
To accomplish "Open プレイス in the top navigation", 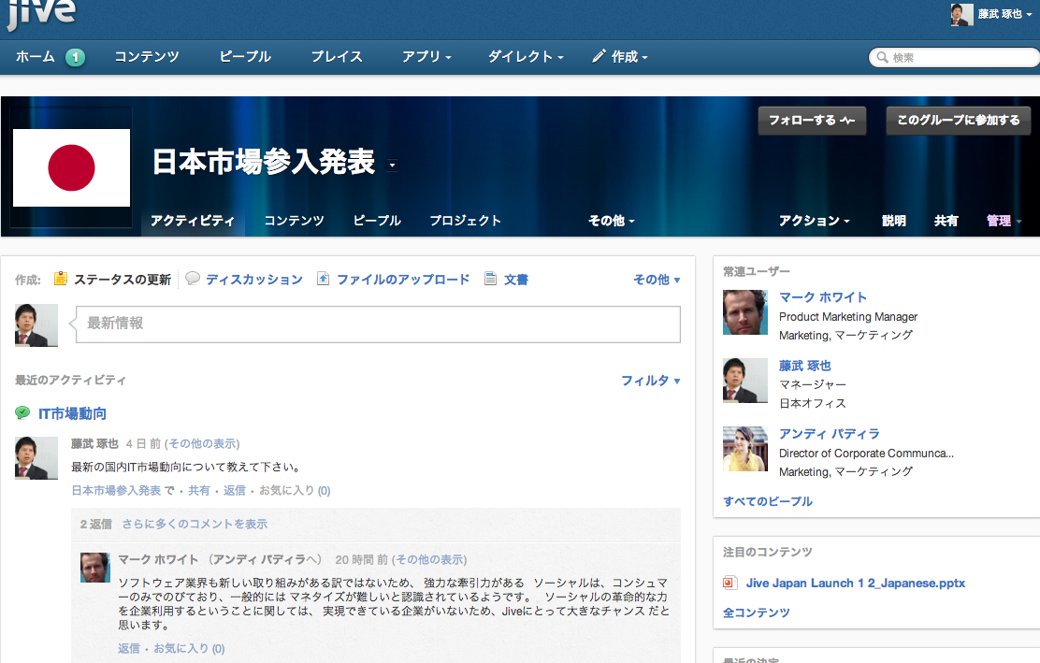I will (337, 57).
